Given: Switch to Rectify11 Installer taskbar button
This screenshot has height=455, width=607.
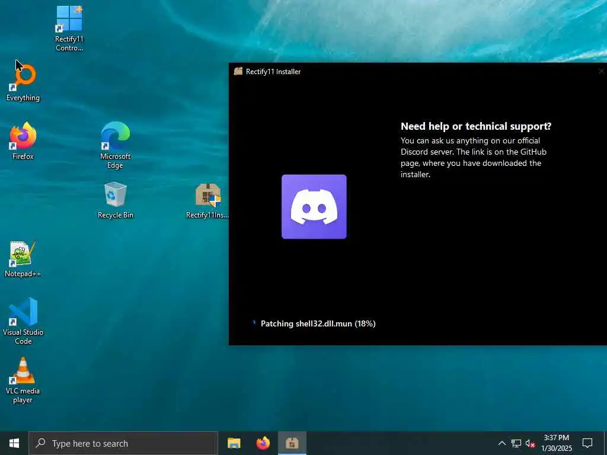Looking at the screenshot, I should click(x=292, y=443).
